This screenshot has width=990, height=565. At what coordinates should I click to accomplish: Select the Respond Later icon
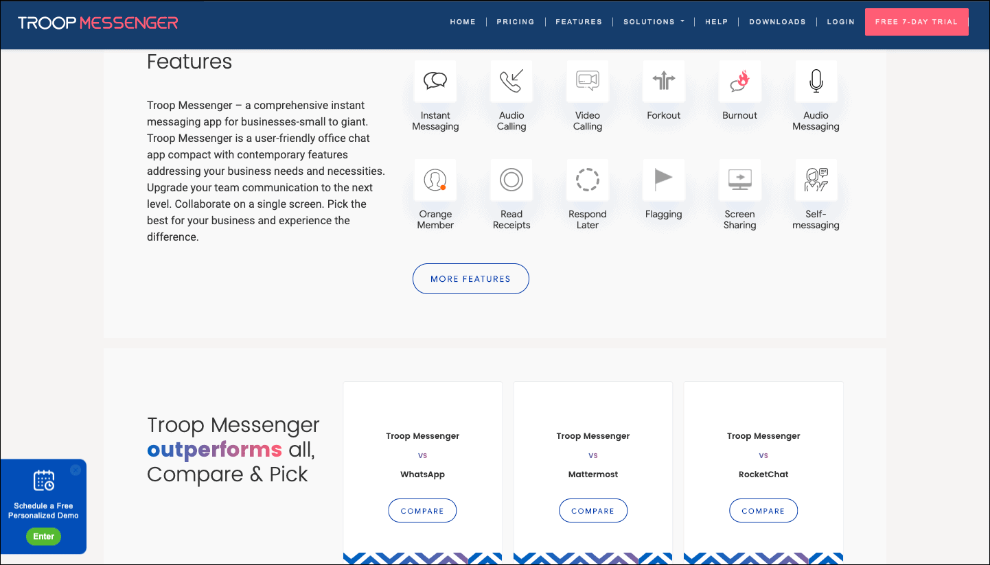click(x=587, y=179)
